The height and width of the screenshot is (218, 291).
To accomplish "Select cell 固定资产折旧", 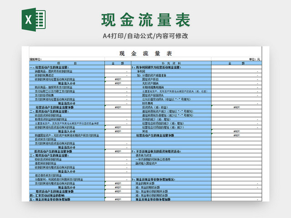I will click(171, 79).
